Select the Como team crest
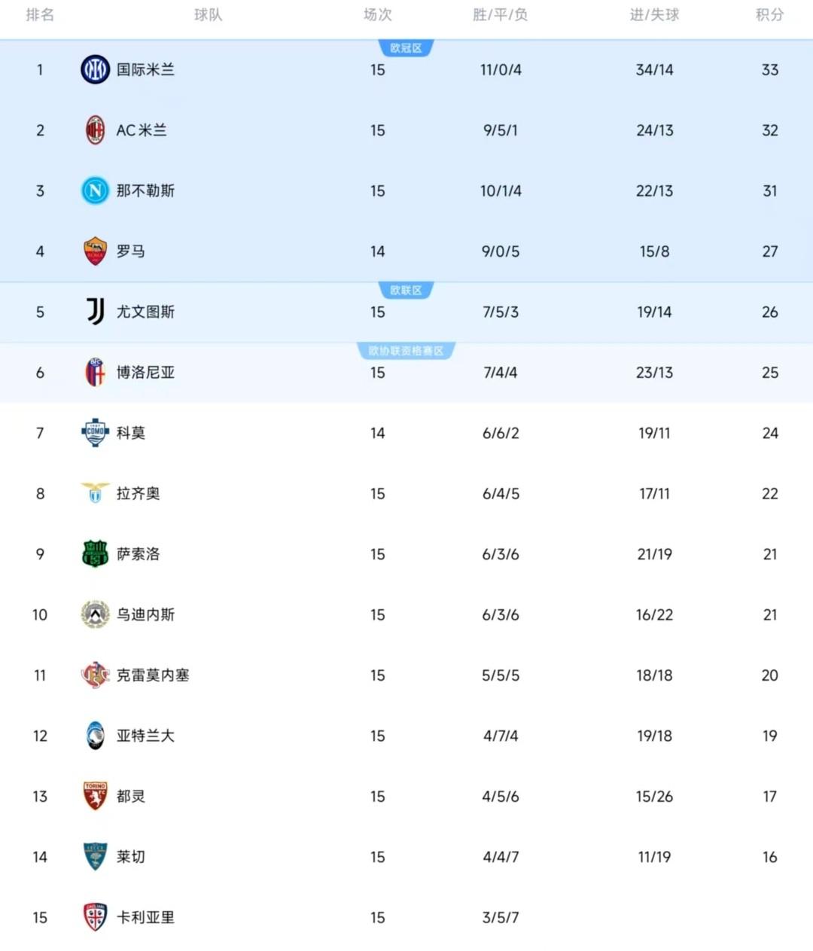Viewport: 813px width, 951px height. click(95, 433)
